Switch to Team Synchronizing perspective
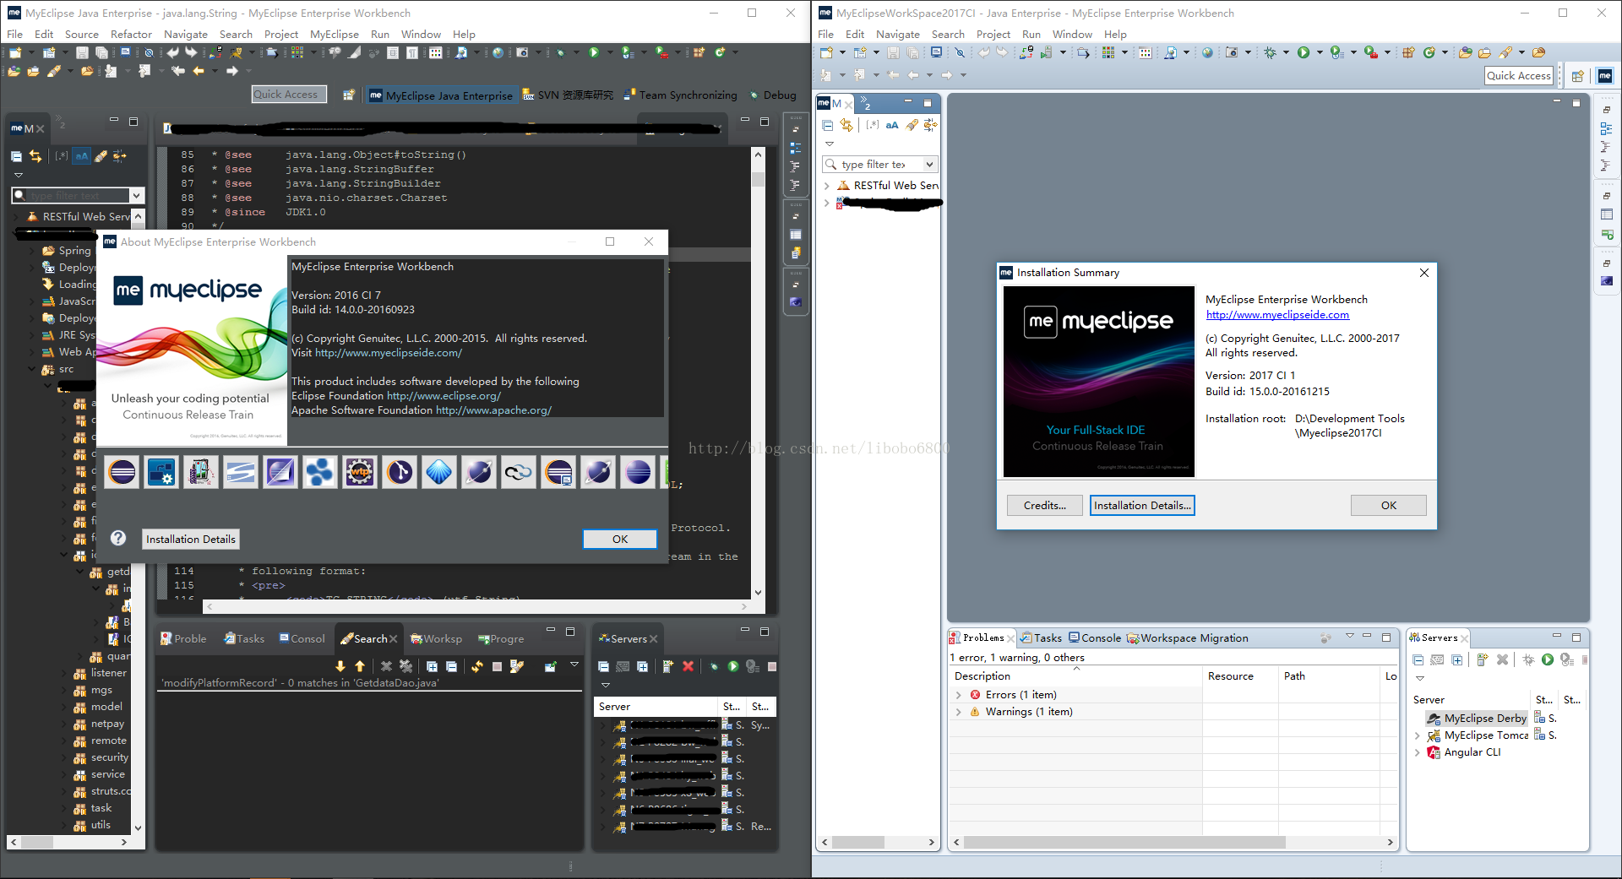Image resolution: width=1622 pixels, height=879 pixels. 680,95
